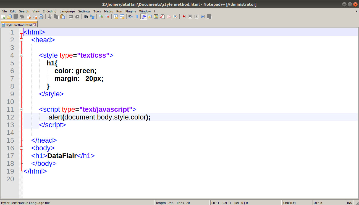Click the Undo arrow icon
The image size is (359, 205).
pos(71,17)
